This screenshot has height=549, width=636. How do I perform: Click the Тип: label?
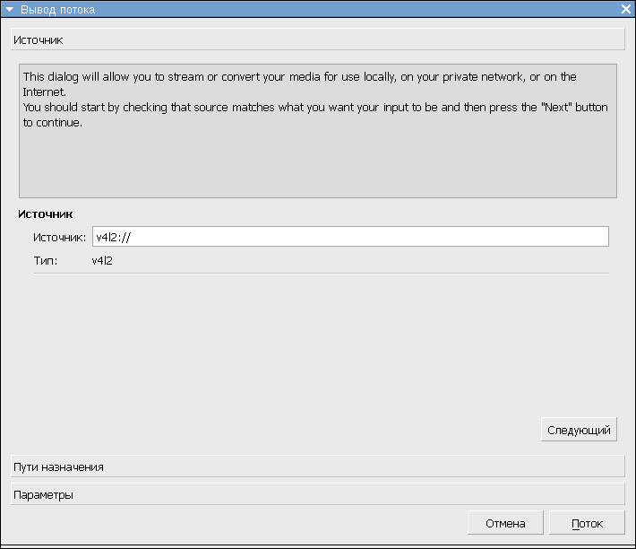pyautogui.click(x=46, y=261)
